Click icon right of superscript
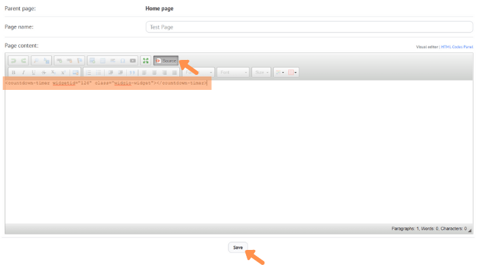This screenshot has width=477, height=269. pos(75,72)
